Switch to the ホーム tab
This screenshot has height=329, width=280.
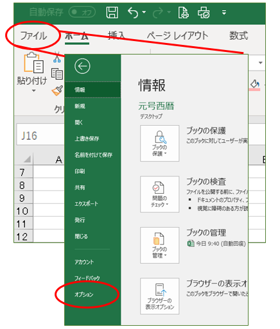77,36
